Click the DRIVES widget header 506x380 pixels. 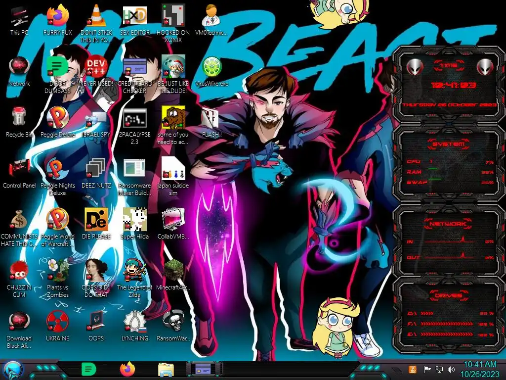click(449, 295)
